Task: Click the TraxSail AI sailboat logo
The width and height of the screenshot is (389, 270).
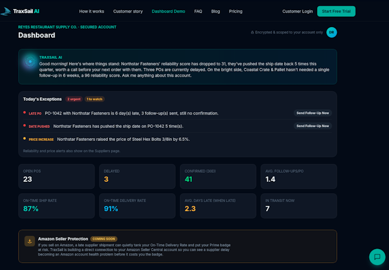Action: pos(6,11)
